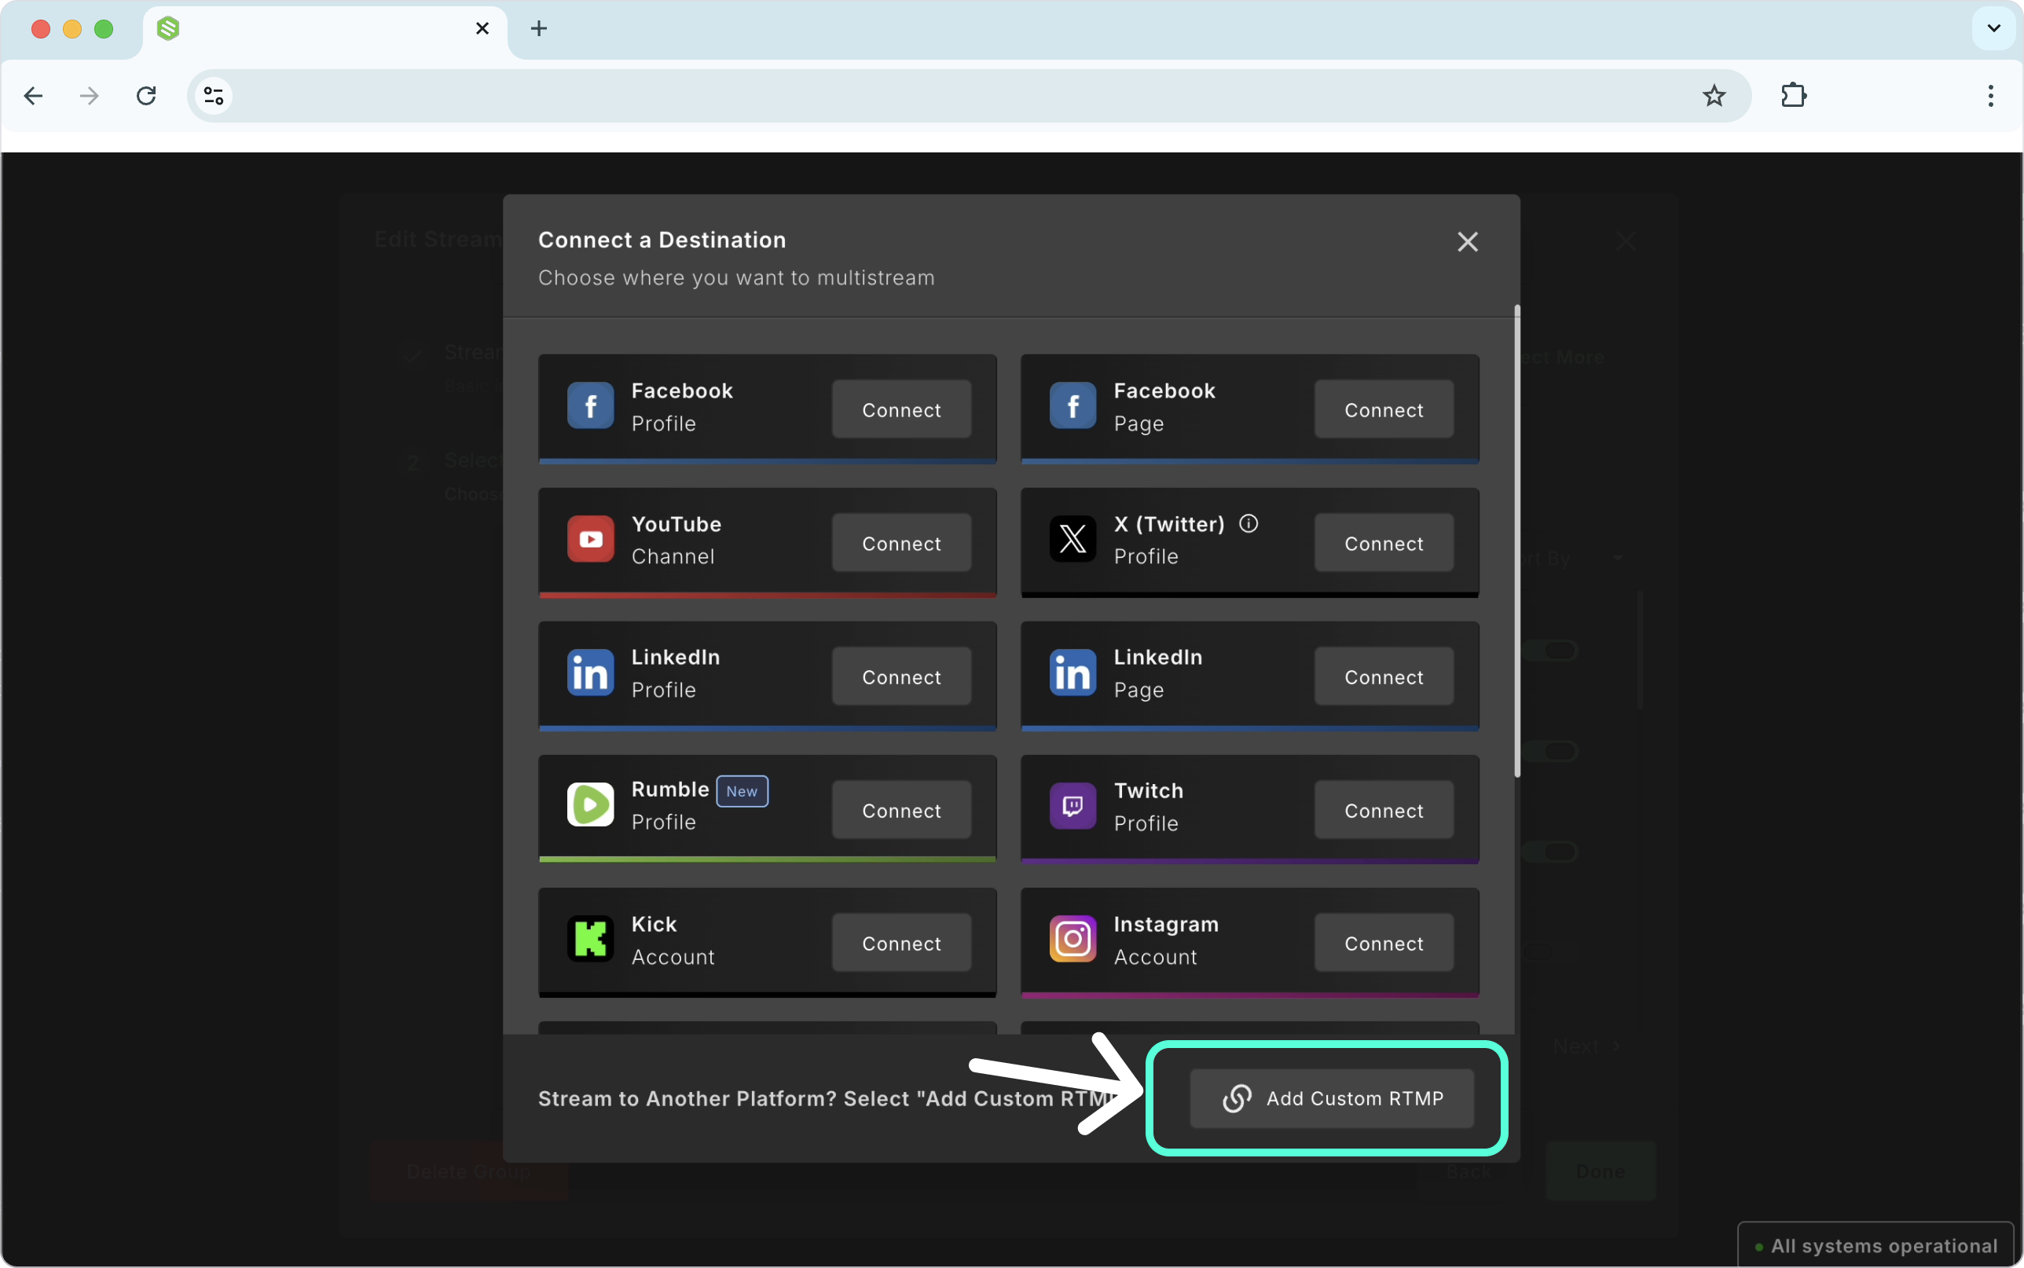
Task: Connect a LinkedIn Page
Action: coord(1384,676)
